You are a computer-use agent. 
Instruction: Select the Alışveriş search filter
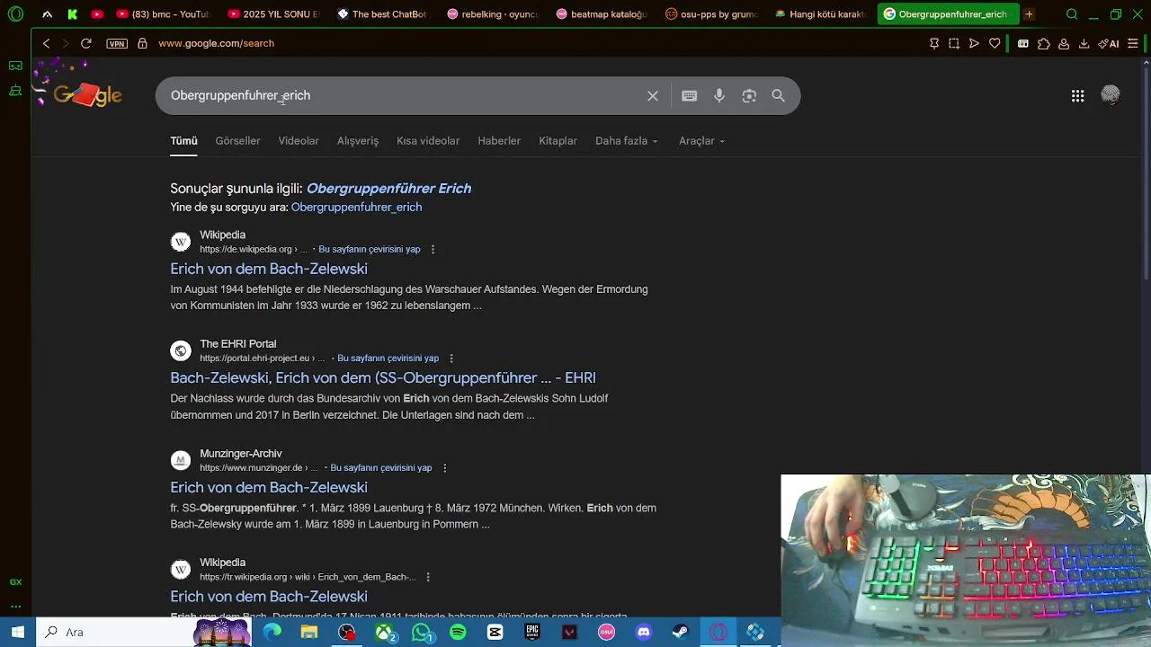[x=358, y=141]
